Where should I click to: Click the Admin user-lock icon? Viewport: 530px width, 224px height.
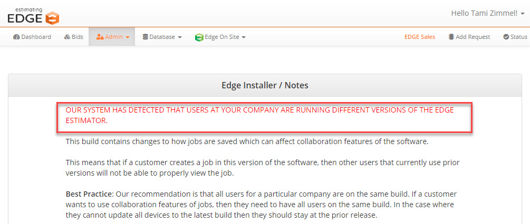pos(100,37)
